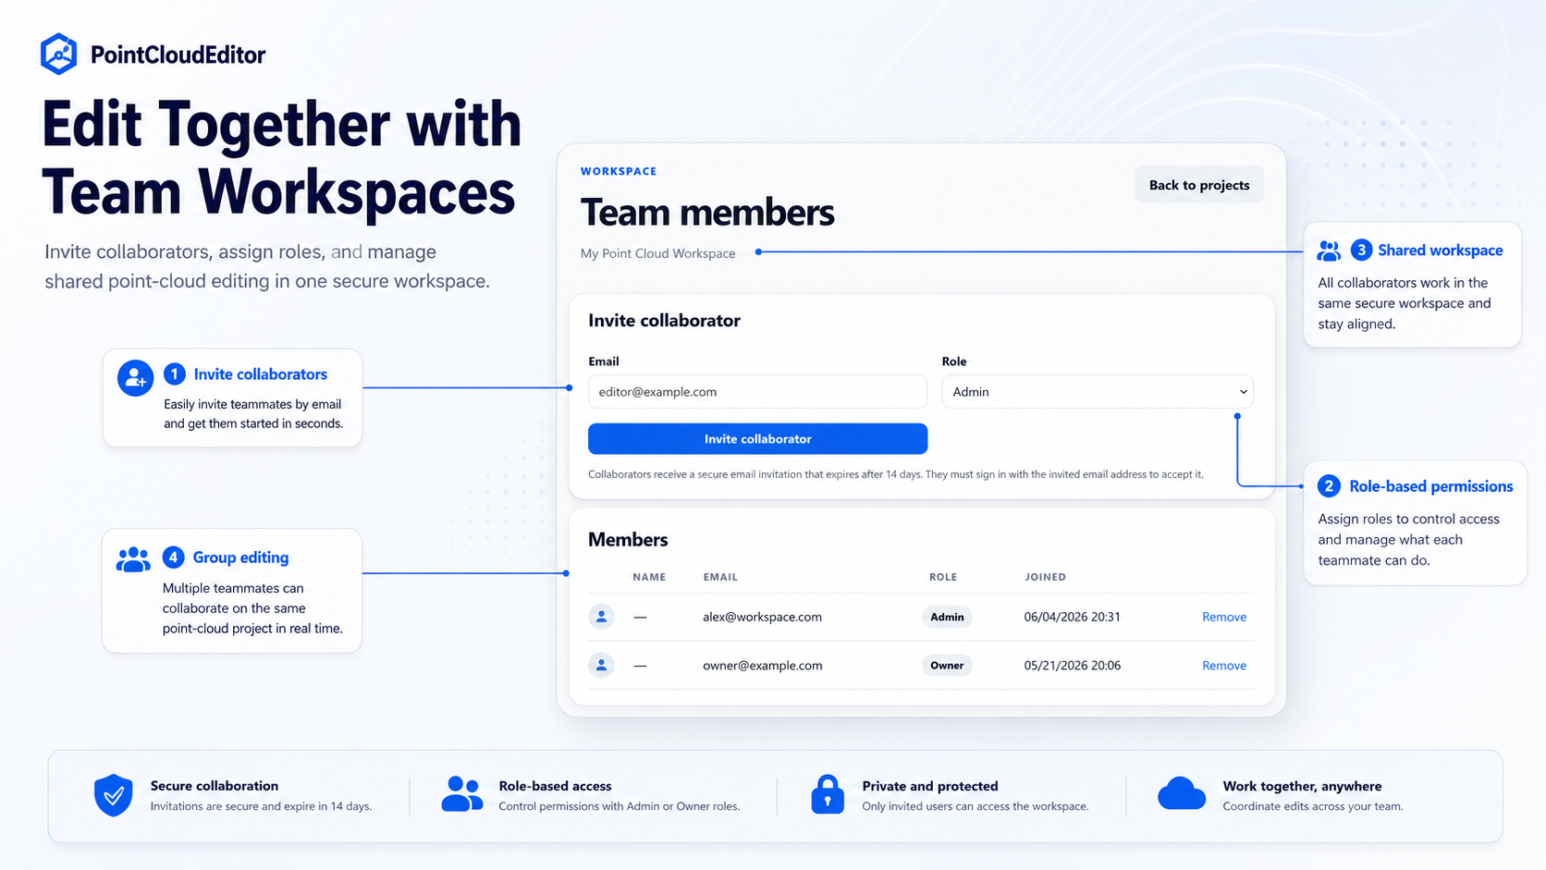Click the Group editing callout title
Screen dimensions: 1546x870
(240, 558)
